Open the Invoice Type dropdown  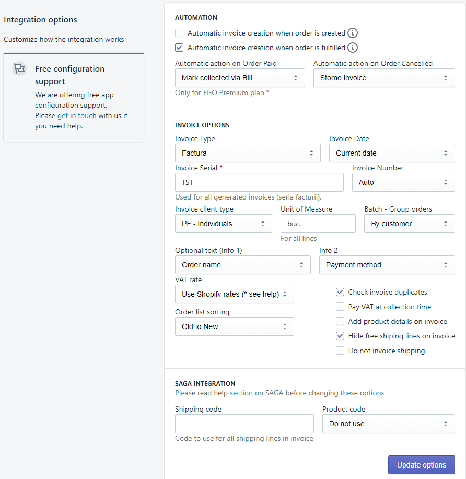tap(248, 153)
